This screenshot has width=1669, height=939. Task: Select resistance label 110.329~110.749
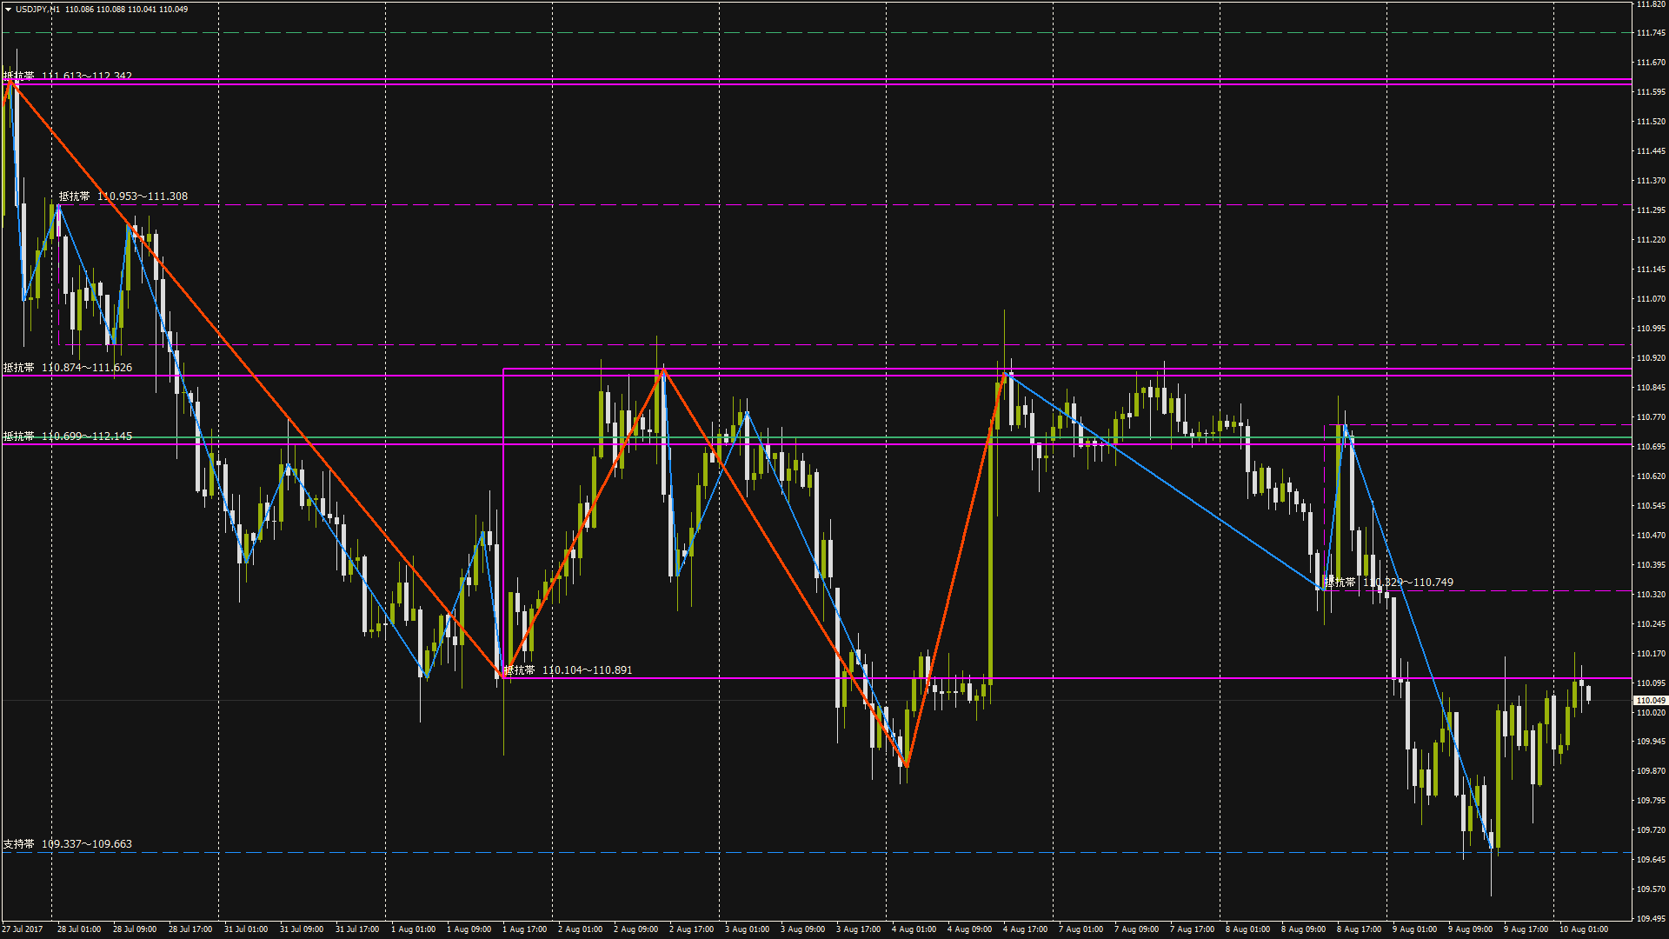click(1389, 583)
